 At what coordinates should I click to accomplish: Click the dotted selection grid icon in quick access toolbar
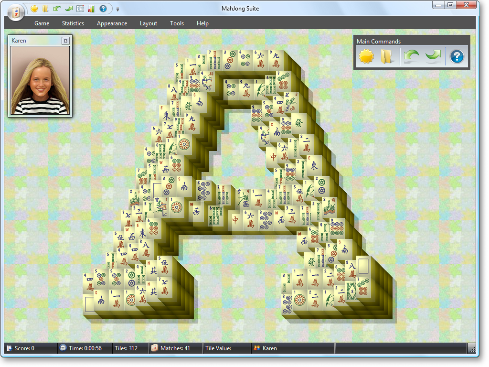(80, 9)
